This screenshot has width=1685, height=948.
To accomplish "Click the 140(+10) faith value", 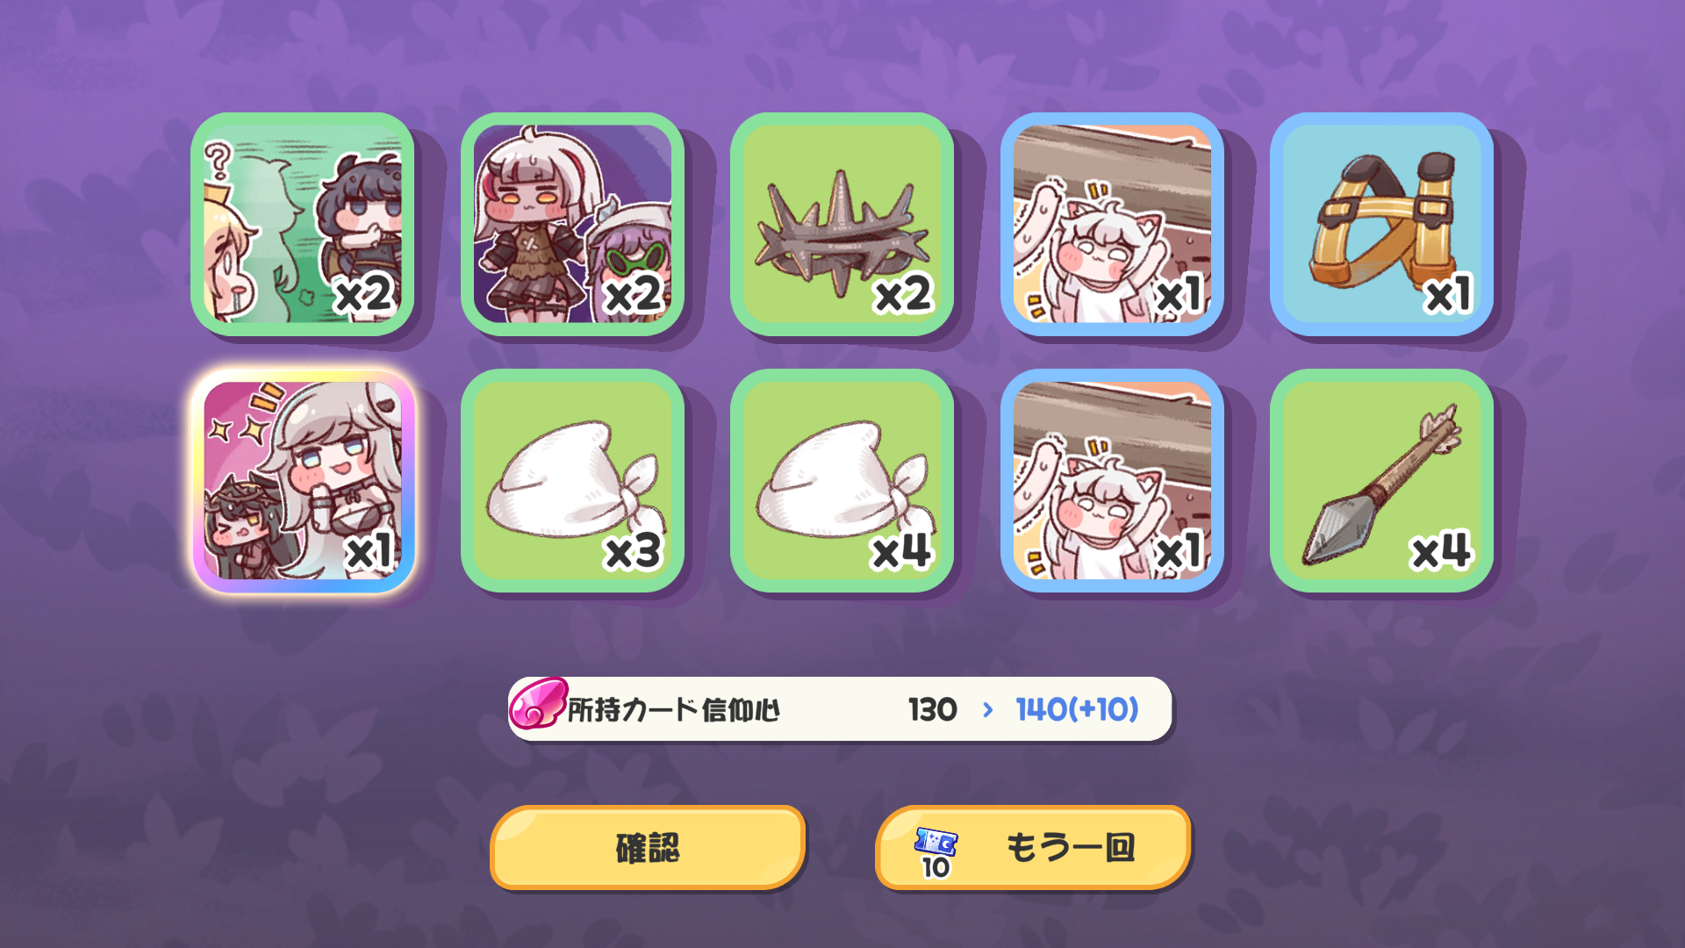I will [x=1077, y=709].
